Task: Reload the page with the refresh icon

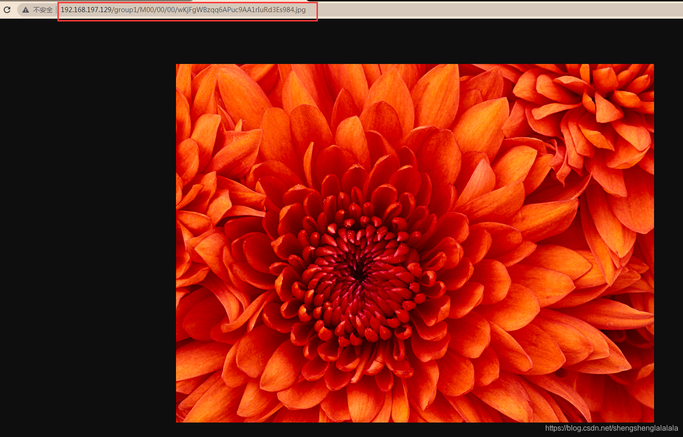Action: tap(7, 9)
